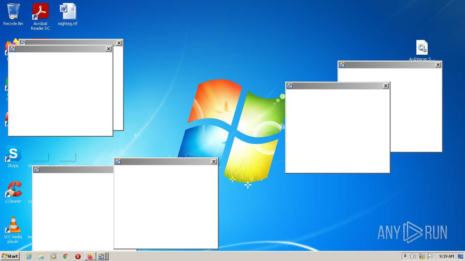Close the blank window at the bottom center
Screen dimensions: 465x261
(x=214, y=161)
